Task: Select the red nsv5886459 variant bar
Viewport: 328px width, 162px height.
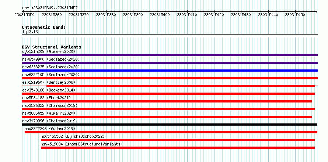Action: [x=167, y=117]
